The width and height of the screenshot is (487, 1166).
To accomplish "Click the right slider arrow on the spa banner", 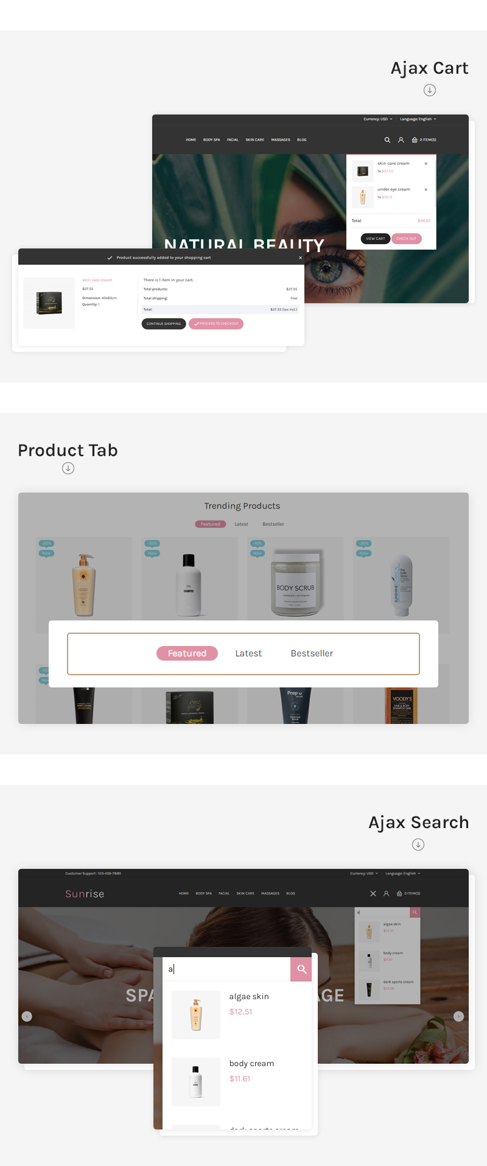I will coord(459,1016).
